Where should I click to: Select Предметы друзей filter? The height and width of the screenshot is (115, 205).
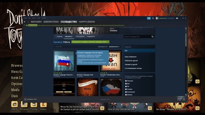[x=131, y=65]
